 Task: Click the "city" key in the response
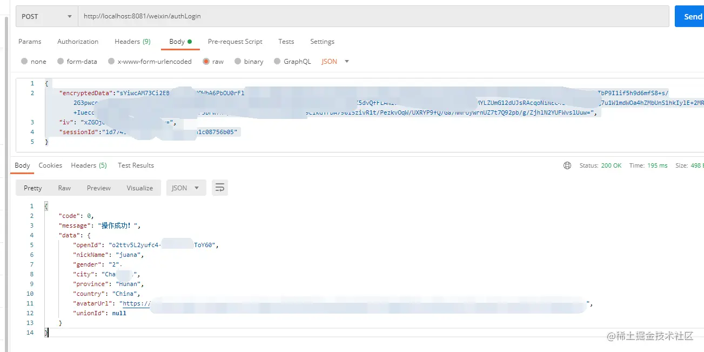point(84,274)
